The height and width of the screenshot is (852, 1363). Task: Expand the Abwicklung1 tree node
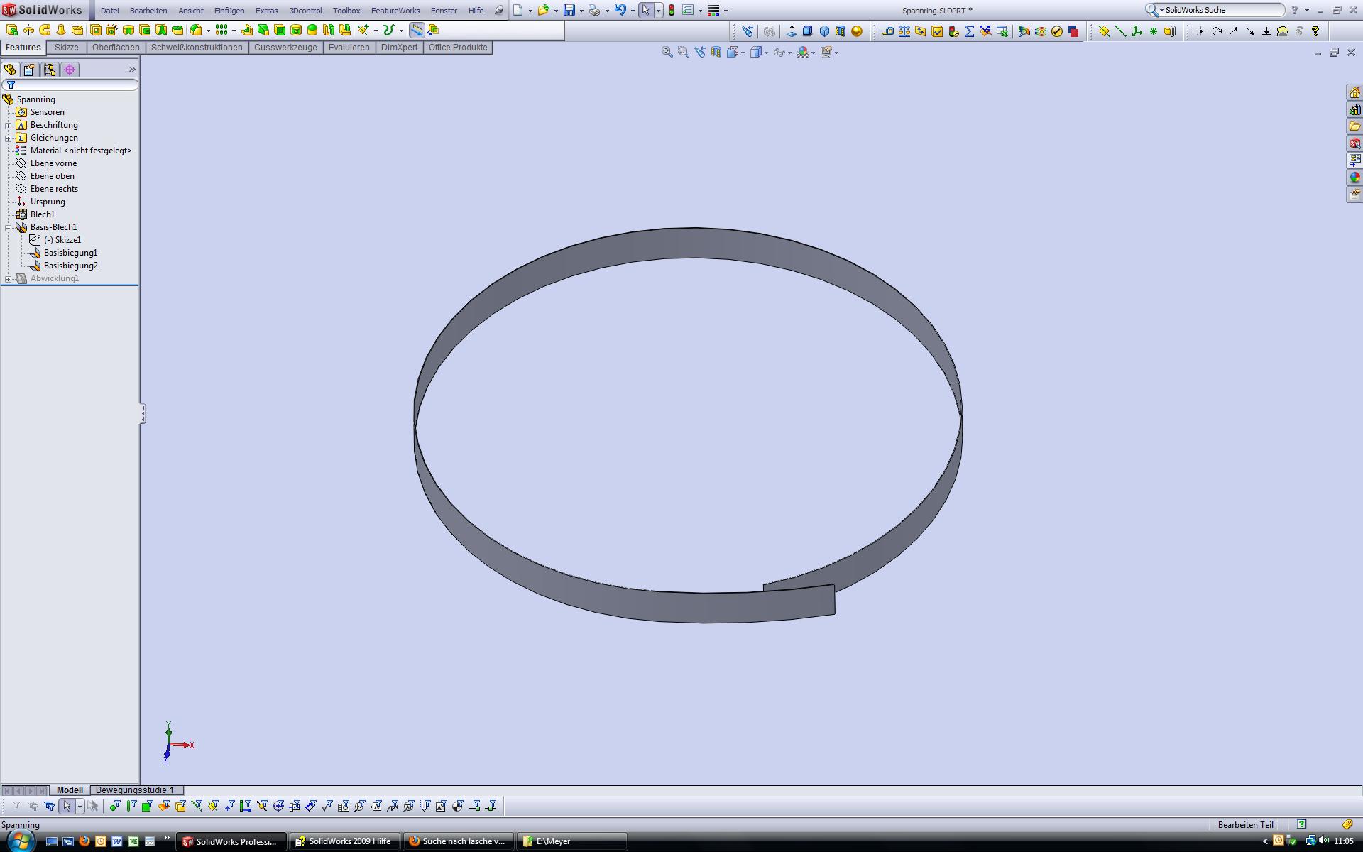click(9, 278)
